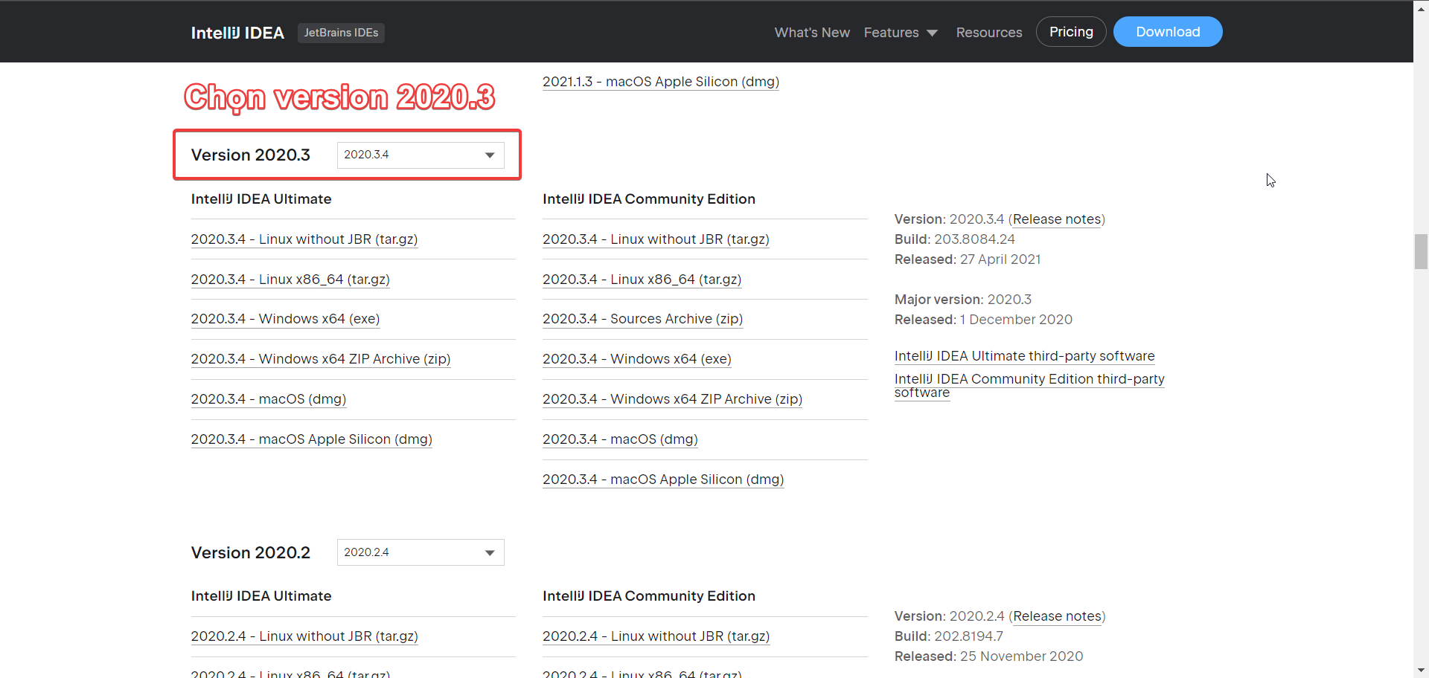Open 2021.1.3 macOS Apple Silicon dmg link
Screen dimensions: 1429x678
661,82
